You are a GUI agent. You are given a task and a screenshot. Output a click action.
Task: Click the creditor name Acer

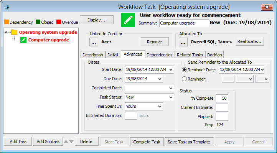pos(106,42)
